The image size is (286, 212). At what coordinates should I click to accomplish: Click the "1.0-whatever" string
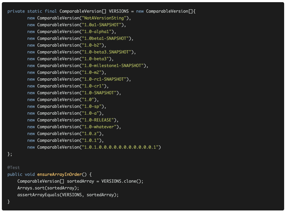[x=99, y=127]
